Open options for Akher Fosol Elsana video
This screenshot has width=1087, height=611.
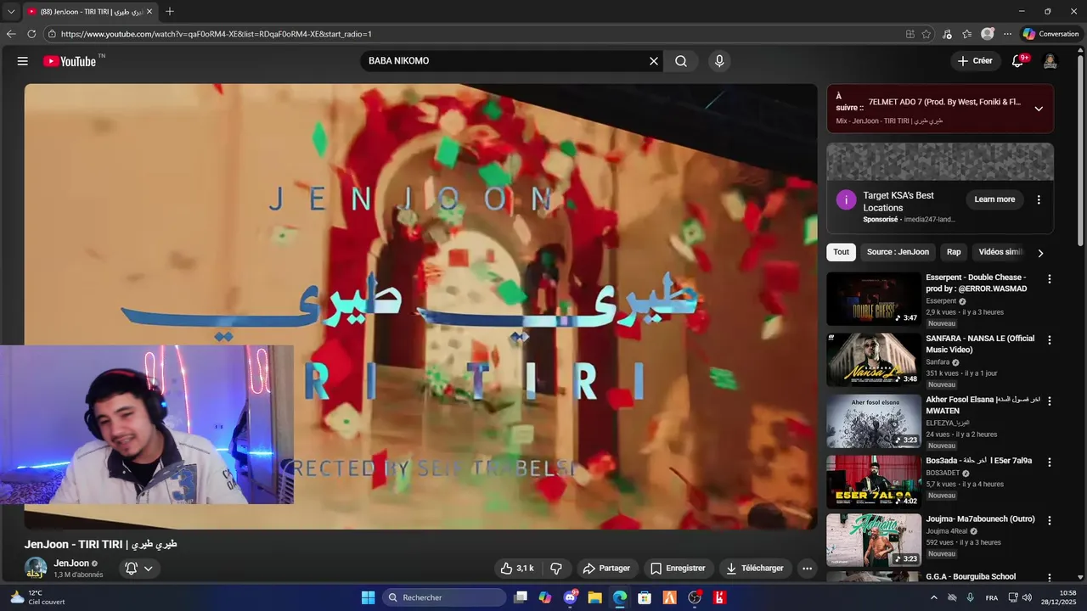click(x=1050, y=401)
